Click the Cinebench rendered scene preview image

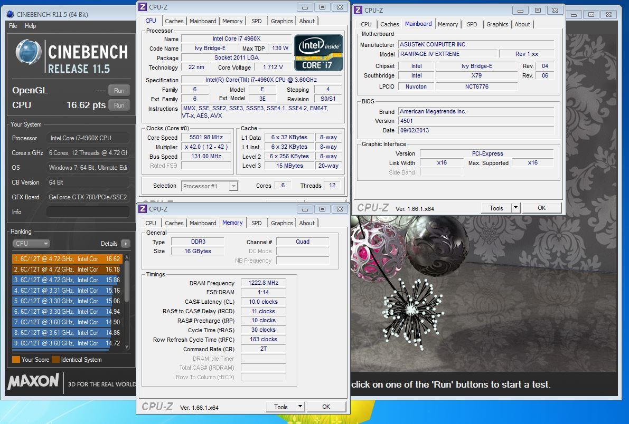coord(483,294)
